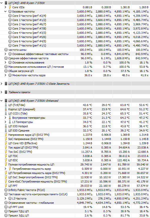
Task: Click the 53.5 % PPT Limit maximum value
Action: [x=125, y=207]
